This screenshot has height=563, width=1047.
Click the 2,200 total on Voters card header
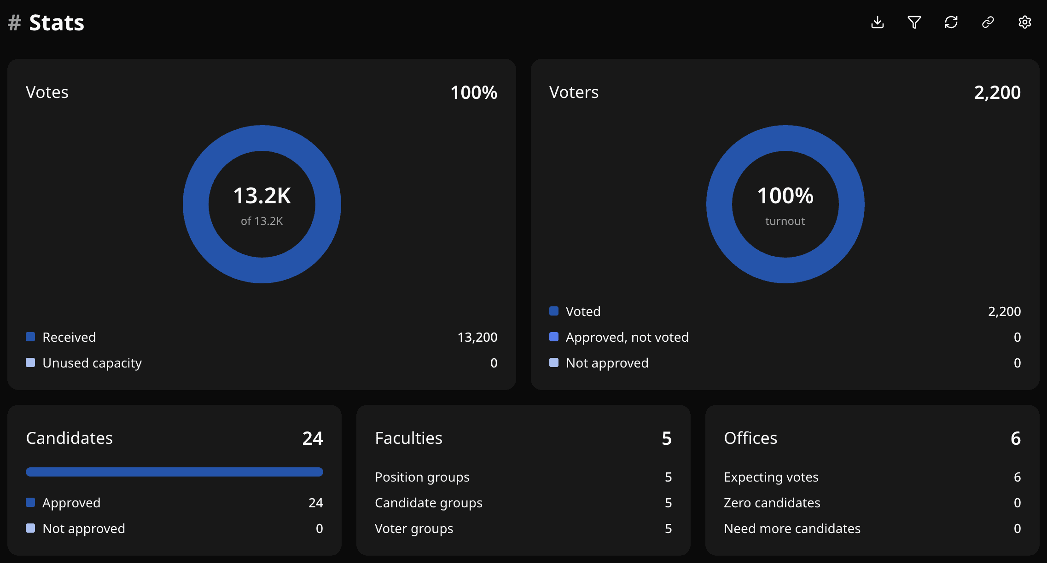(x=997, y=92)
